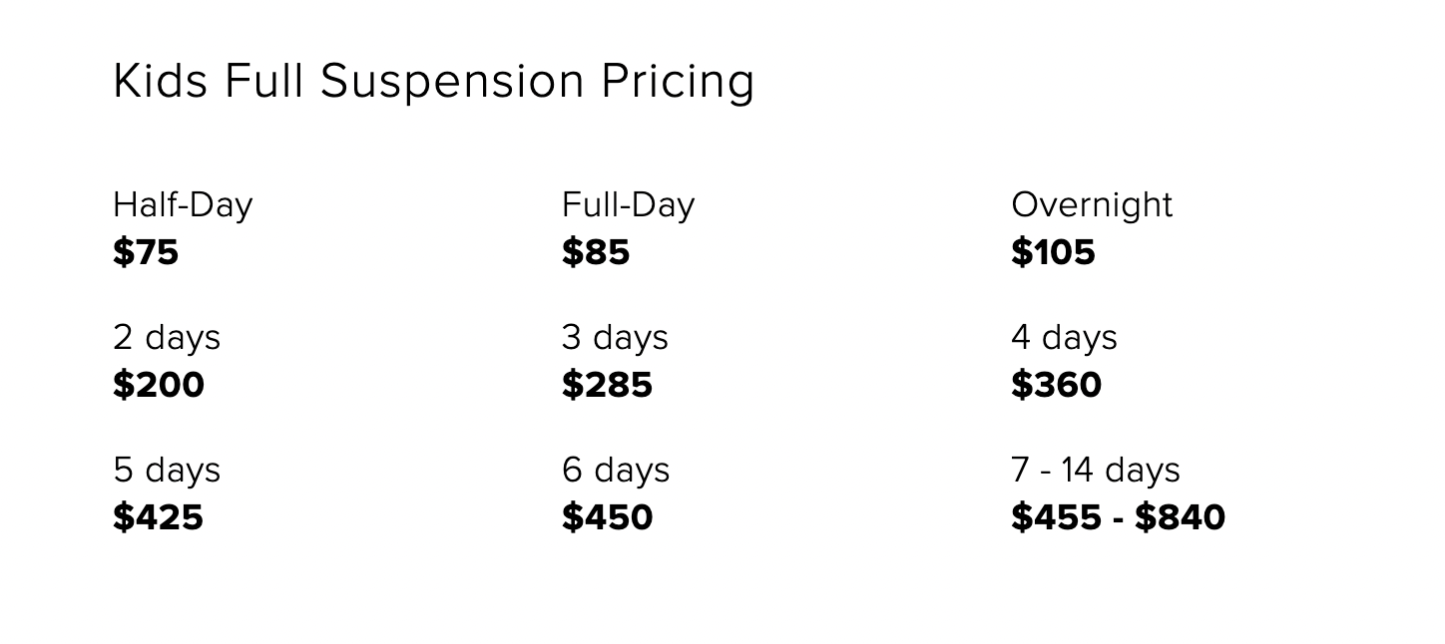Image resolution: width=1445 pixels, height=644 pixels.
Task: Select the Overnight label
Action: click(x=1092, y=206)
